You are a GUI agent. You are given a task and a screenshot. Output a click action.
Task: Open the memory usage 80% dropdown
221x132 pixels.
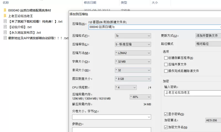point(140,97)
